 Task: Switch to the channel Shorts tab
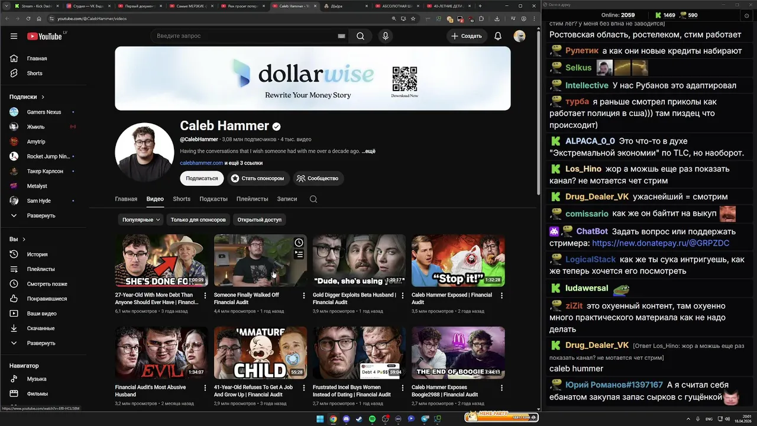182,199
